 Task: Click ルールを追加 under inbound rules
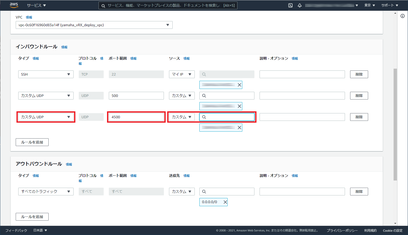32,142
